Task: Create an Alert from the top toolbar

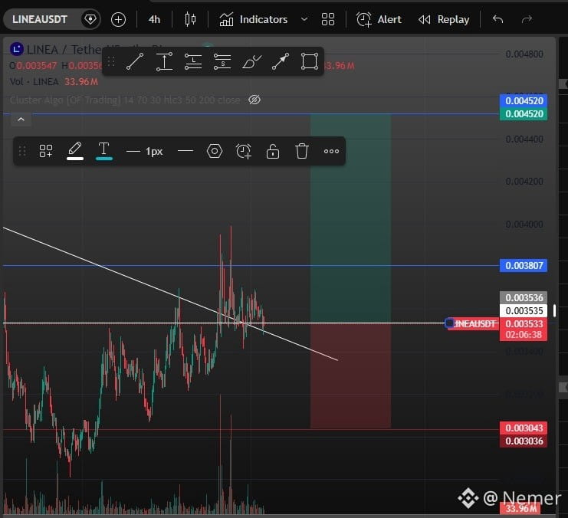Action: [379, 19]
